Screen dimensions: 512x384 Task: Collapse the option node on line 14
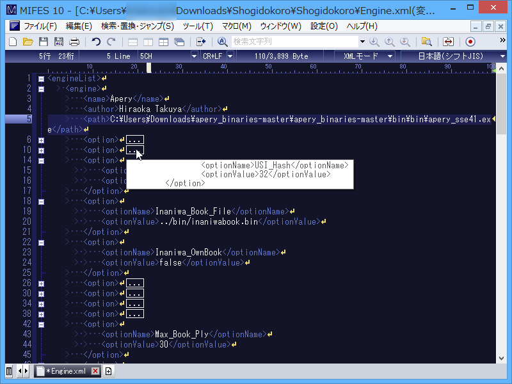(41, 161)
